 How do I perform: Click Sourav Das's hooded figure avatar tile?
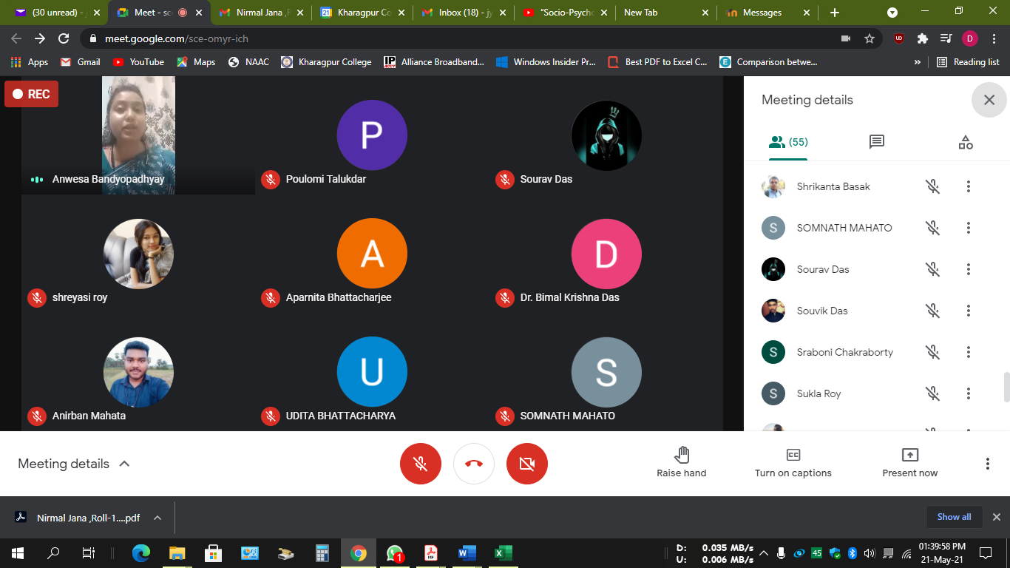(606, 135)
